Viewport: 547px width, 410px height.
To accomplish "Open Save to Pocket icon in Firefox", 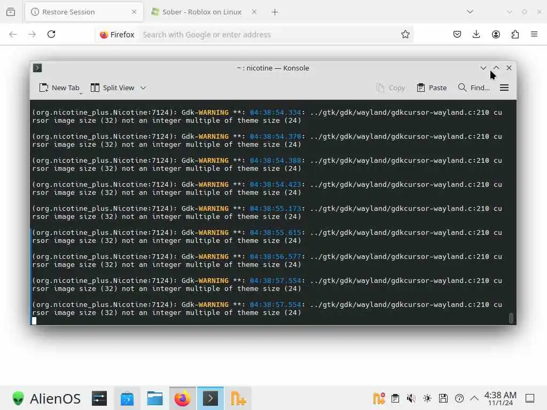I will (457, 34).
